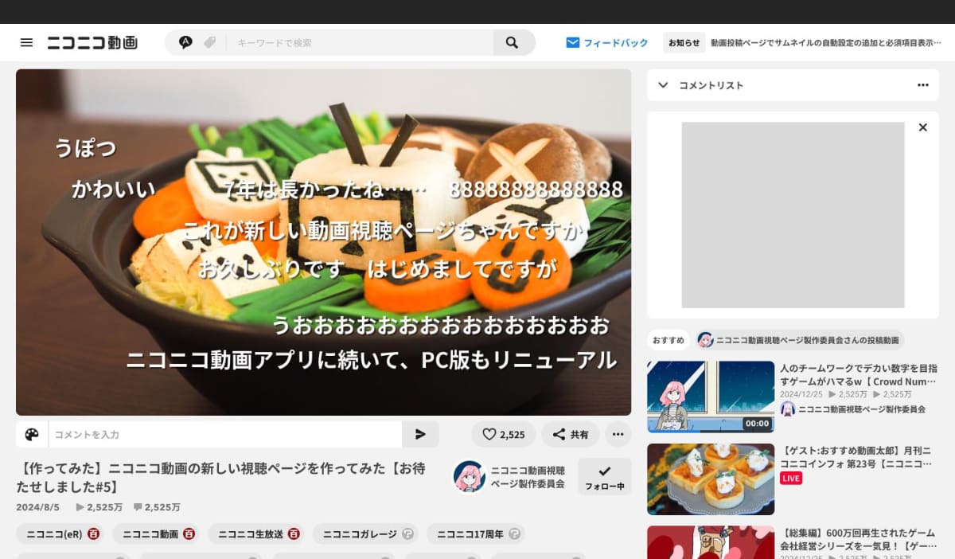Open dictionary icon on ニコニコ生放送 tag
955x559 pixels.
[x=294, y=534]
